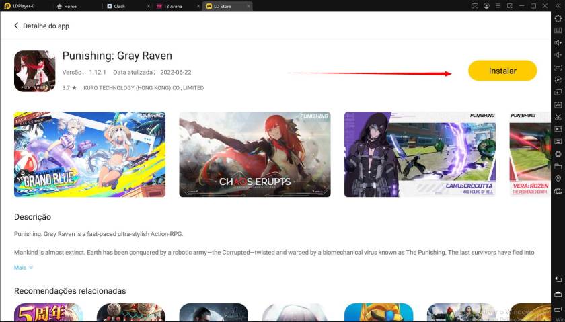Image resolution: width=565 pixels, height=322 pixels.
Task: Start video recording from the sidebar
Action: tap(558, 129)
